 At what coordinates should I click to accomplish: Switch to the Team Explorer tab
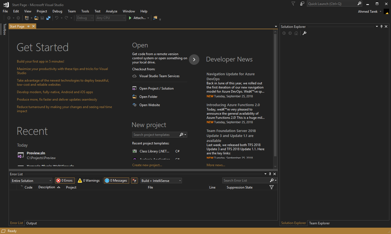click(319, 223)
